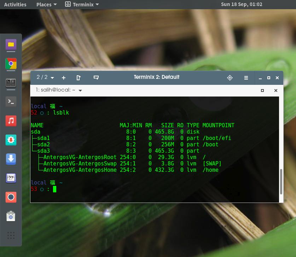Screen dimensions: 296x257
Task: Open the Terminix hamburger menu
Action: coord(246,78)
